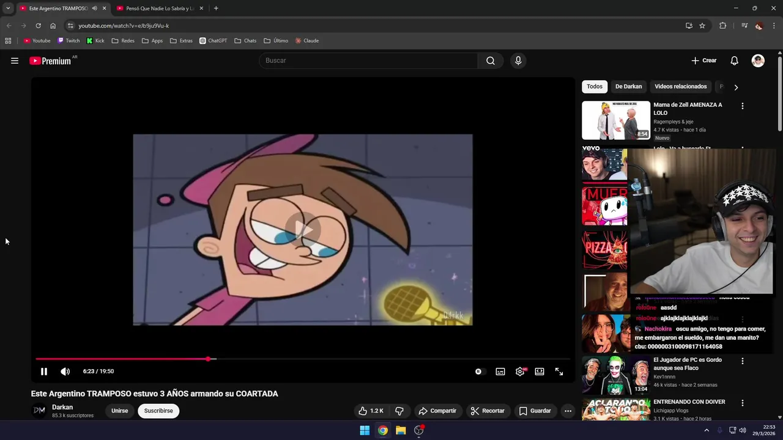Show hidden system tray icons

click(x=707, y=430)
